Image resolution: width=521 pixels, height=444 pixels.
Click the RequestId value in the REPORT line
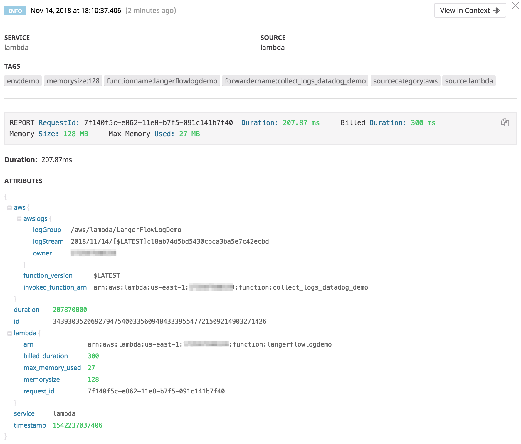(158, 123)
